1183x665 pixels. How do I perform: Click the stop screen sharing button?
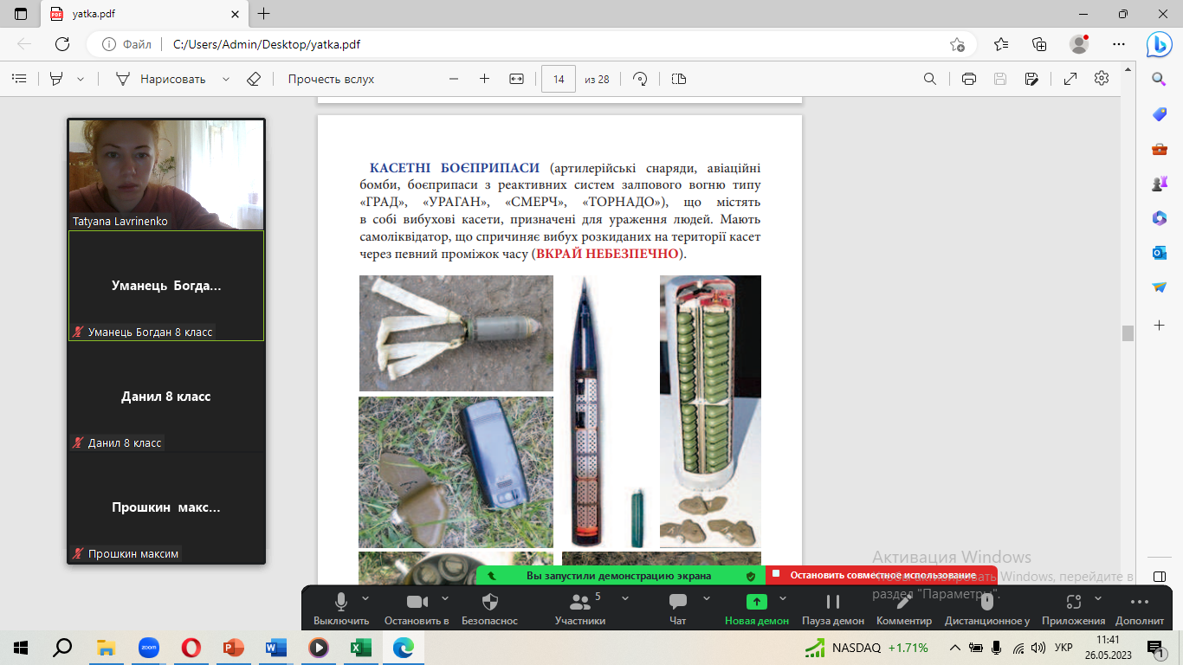pyautogui.click(x=881, y=575)
